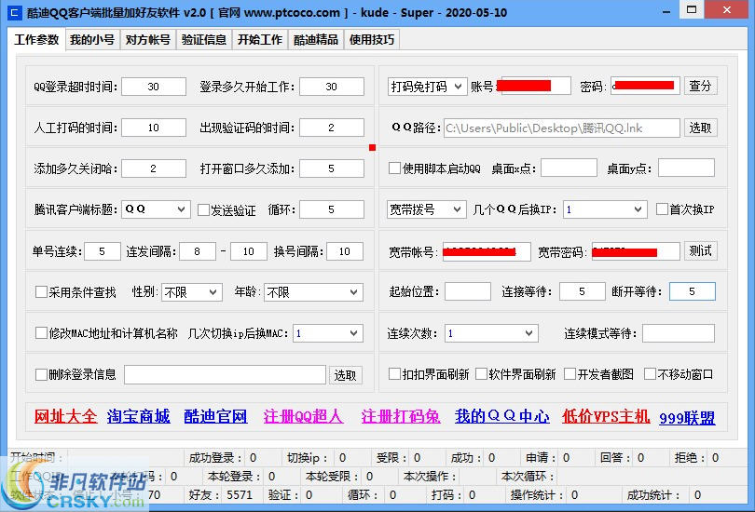Expand the 腾讯客户端标题 dropdown
This screenshot has width=755, height=512.
pos(156,209)
